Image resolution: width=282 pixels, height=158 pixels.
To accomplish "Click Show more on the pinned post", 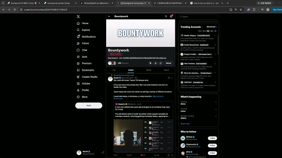I will pos(118,98).
